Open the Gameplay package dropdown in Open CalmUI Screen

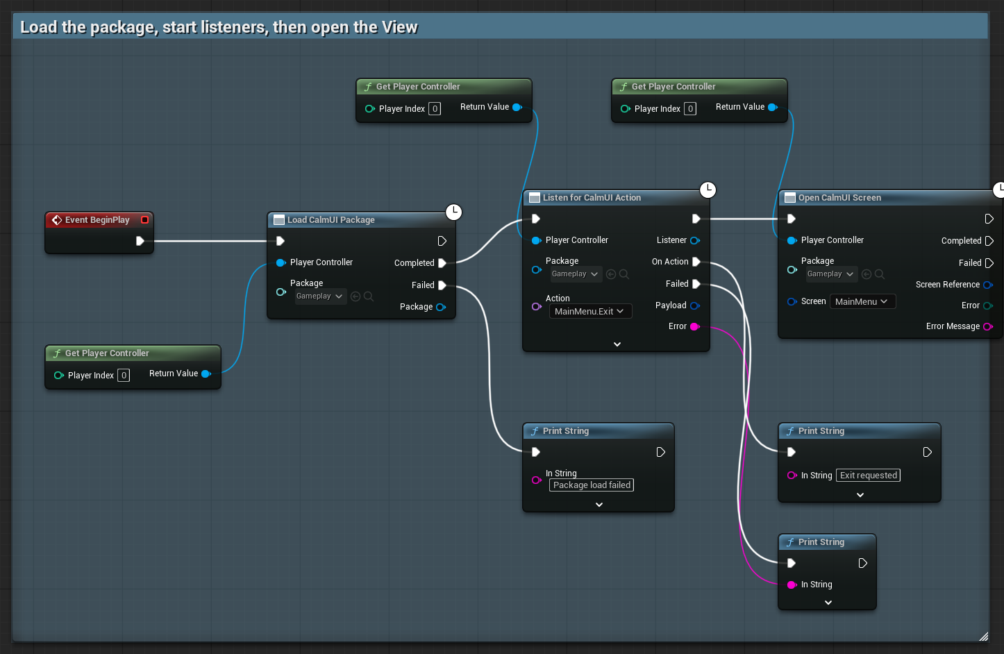click(830, 274)
